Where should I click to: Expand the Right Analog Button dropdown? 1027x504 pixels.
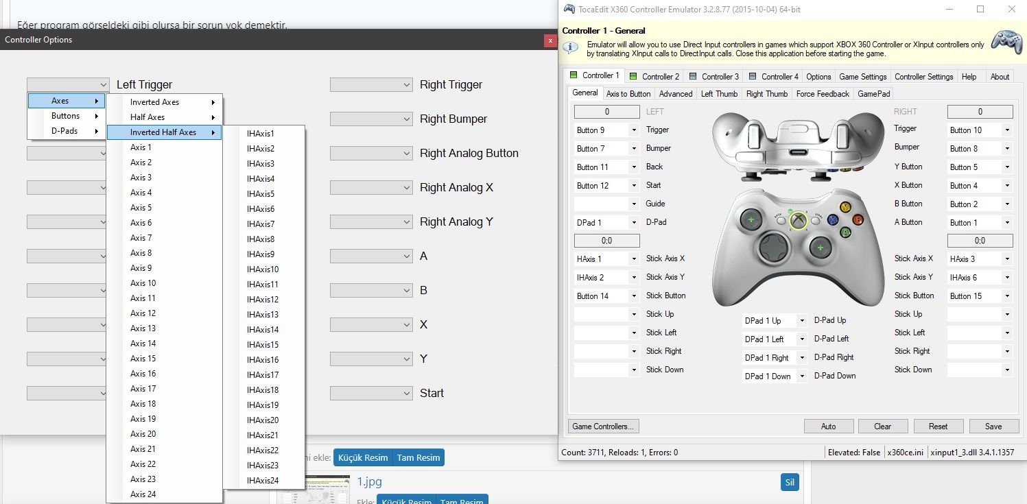370,153
